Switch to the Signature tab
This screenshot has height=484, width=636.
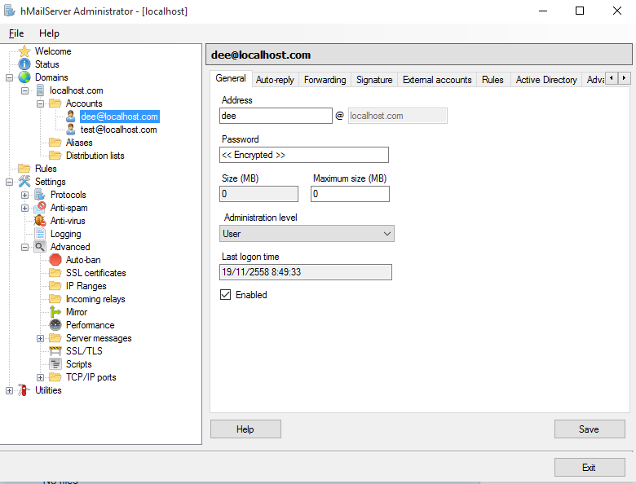(x=374, y=80)
